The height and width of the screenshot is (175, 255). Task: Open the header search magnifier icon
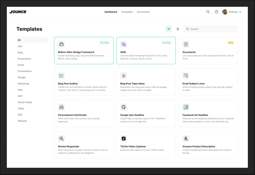click(208, 12)
